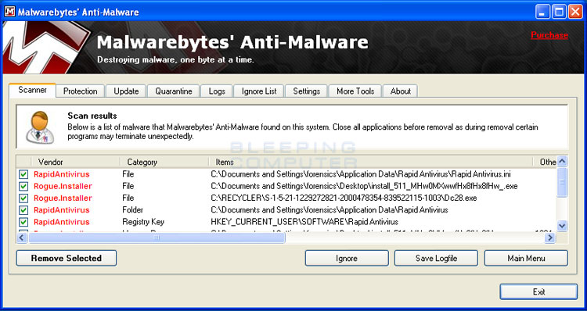This screenshot has height=311, width=587.
Task: Select the install_511 exe path text
Action: click(364, 186)
